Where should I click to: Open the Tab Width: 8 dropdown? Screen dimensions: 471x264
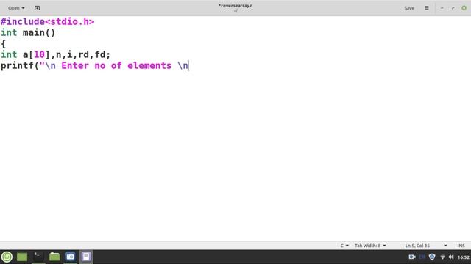tap(370, 246)
